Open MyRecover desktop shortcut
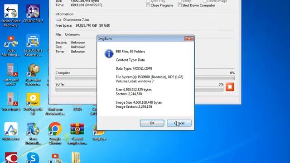 point(11,131)
